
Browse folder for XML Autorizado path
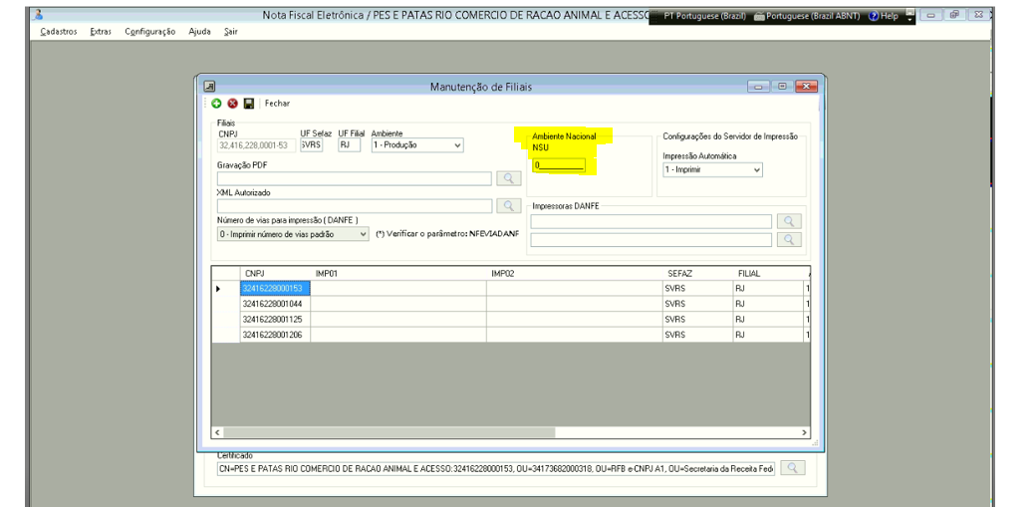[508, 206]
